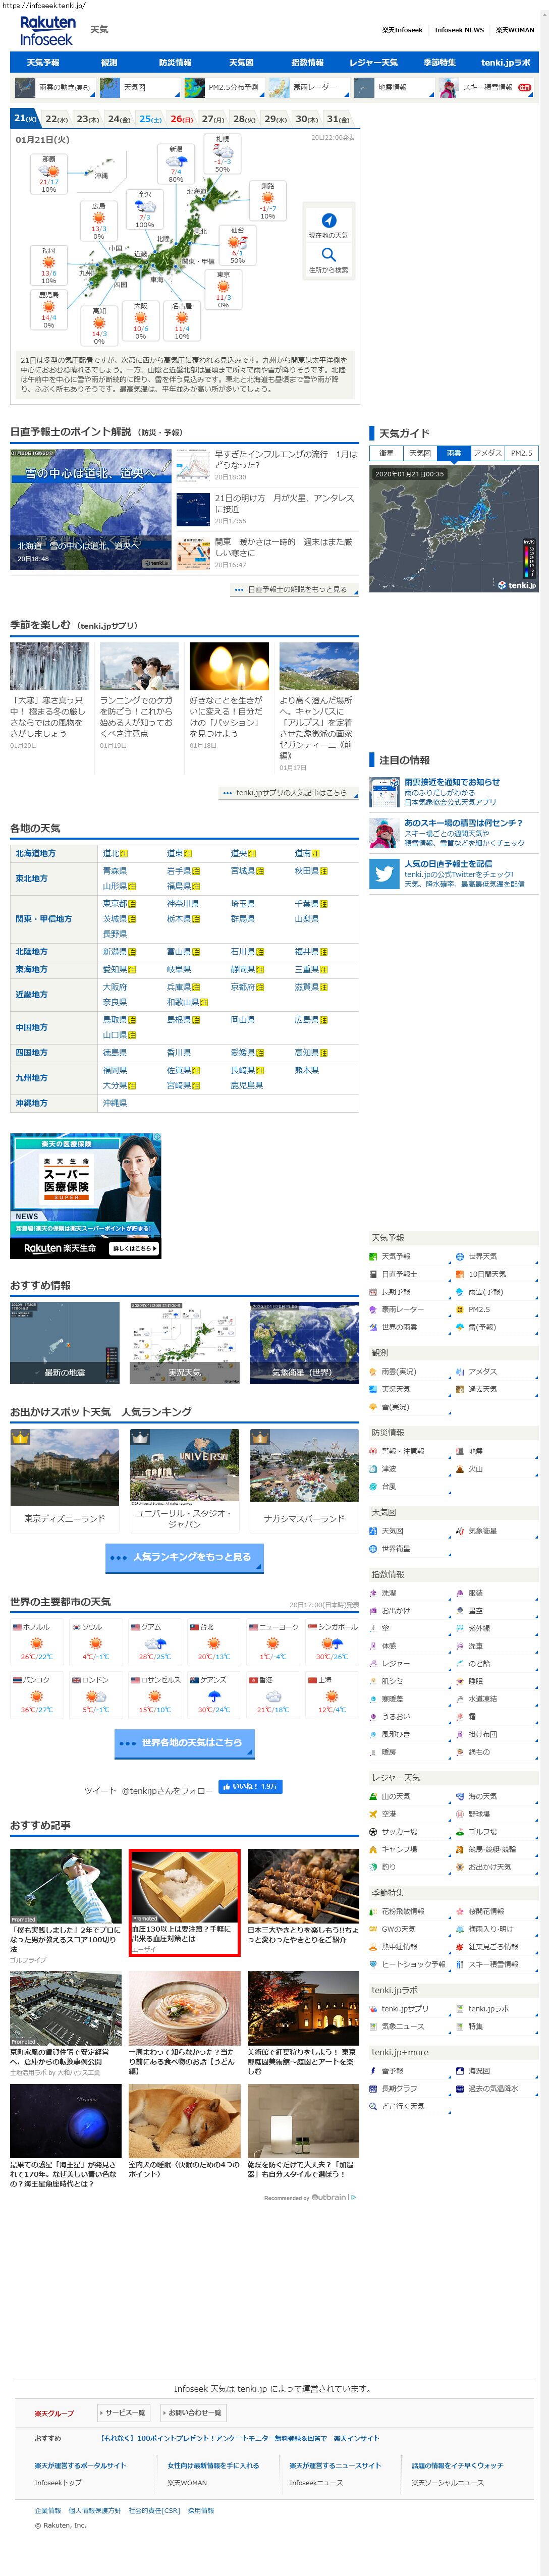Expand the サービス一覧 footer dropdown
549x2576 pixels.
pyautogui.click(x=124, y=2413)
